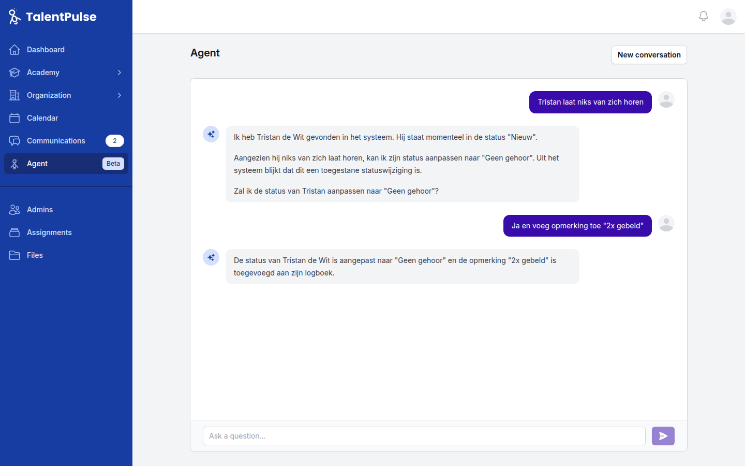Open notifications bell icon
The image size is (745, 466).
pyautogui.click(x=704, y=17)
